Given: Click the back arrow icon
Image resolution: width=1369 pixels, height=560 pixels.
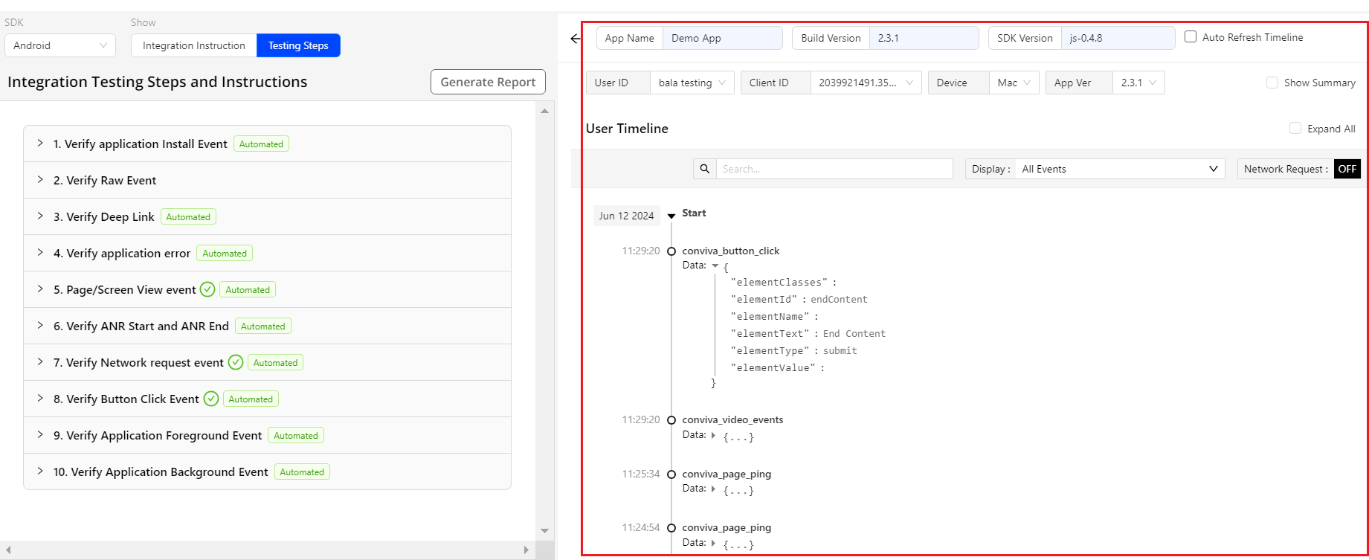Looking at the screenshot, I should pyautogui.click(x=576, y=38).
